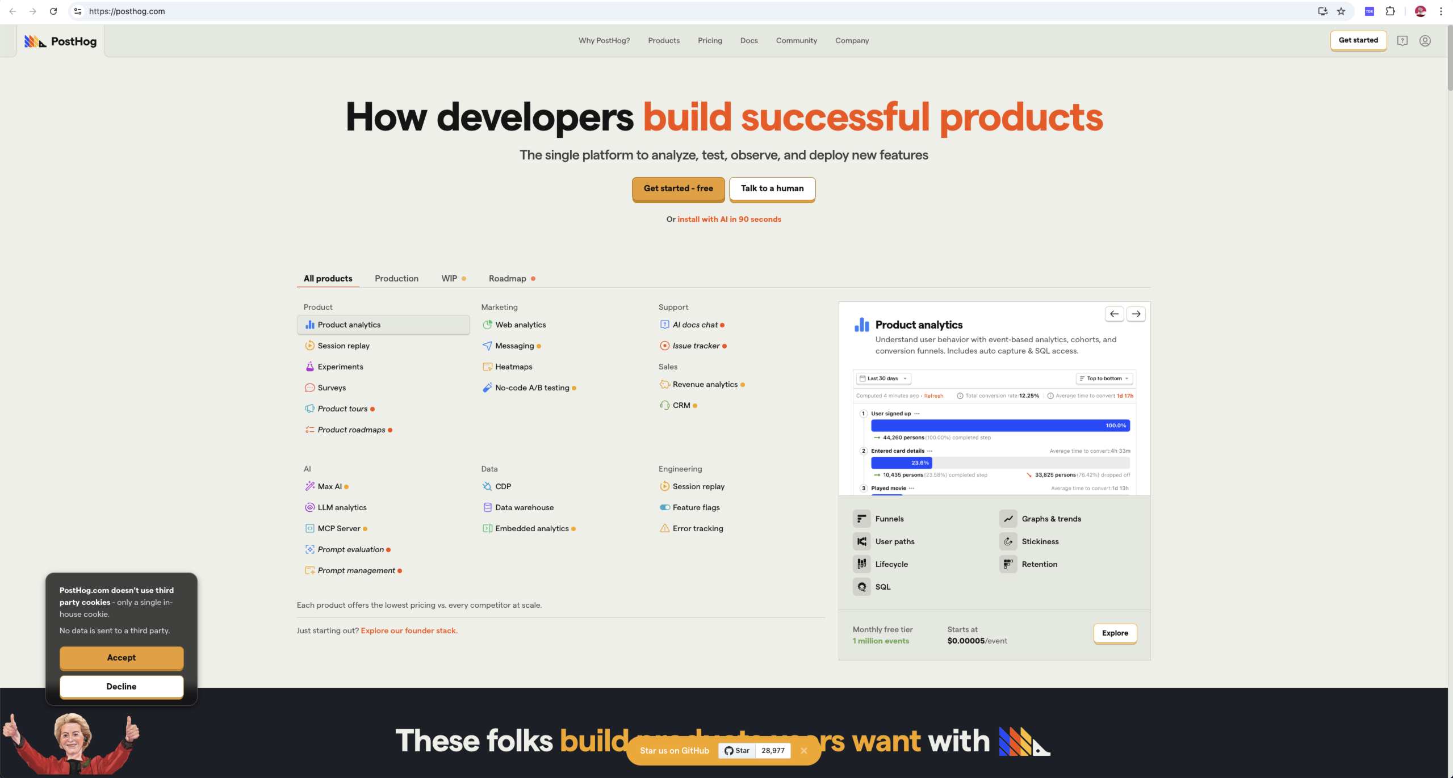1453x778 pixels.
Task: Show next product with right arrow
Action: point(1136,314)
